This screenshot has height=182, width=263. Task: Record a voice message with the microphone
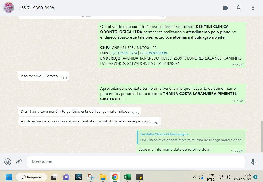[x=253, y=162]
